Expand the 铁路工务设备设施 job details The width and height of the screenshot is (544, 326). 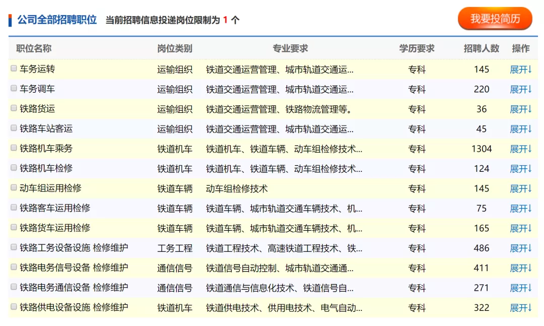tap(521, 248)
